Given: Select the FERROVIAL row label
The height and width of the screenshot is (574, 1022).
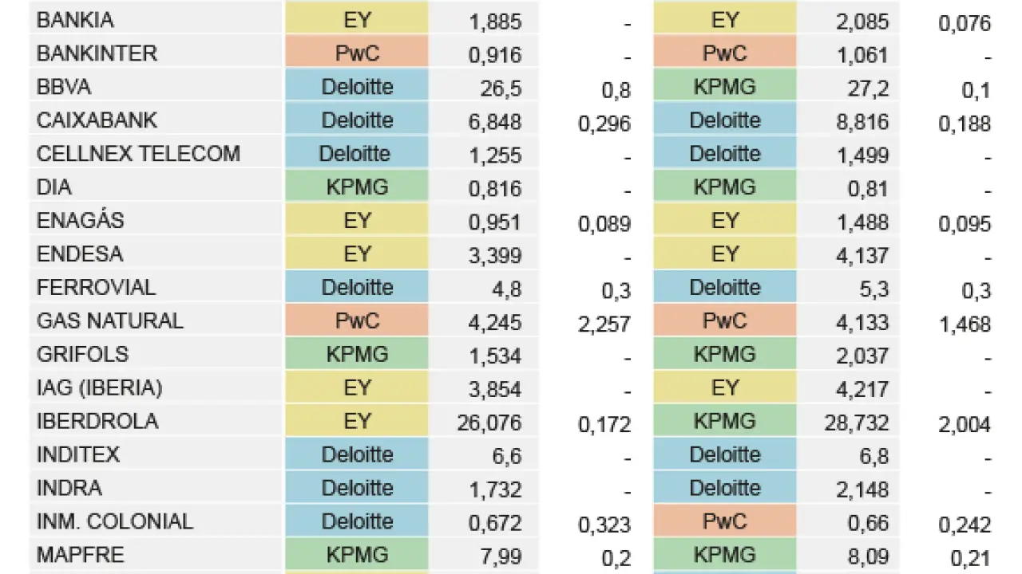Looking at the screenshot, I should tap(96, 287).
